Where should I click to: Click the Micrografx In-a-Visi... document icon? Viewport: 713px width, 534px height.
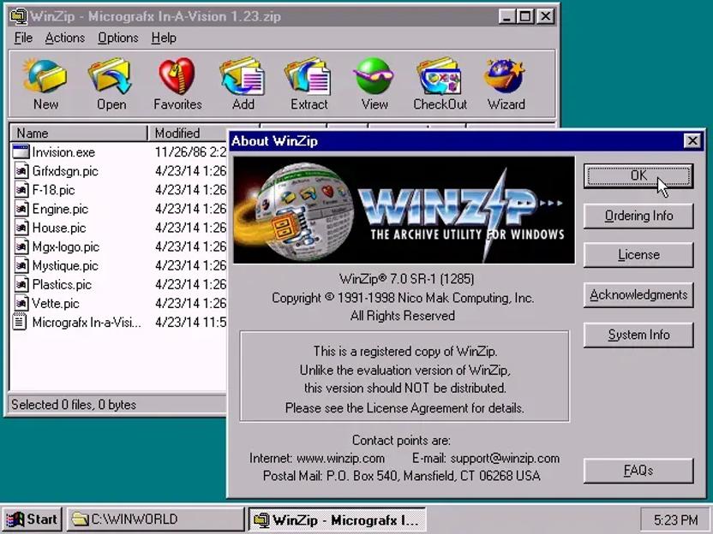point(20,322)
